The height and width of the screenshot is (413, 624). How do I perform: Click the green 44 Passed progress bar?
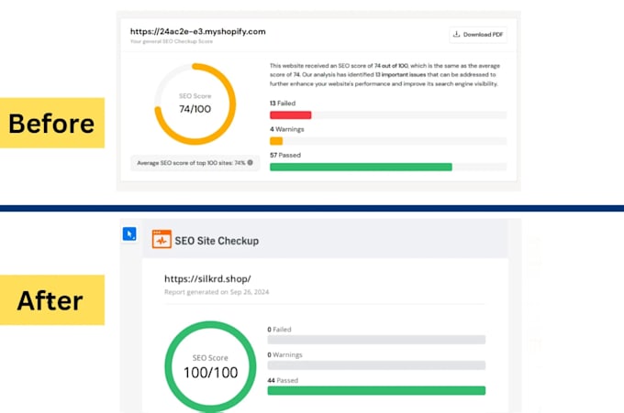tap(376, 390)
